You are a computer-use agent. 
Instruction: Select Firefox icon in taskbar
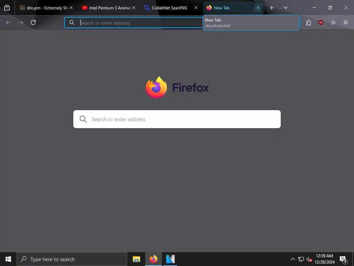point(153,259)
